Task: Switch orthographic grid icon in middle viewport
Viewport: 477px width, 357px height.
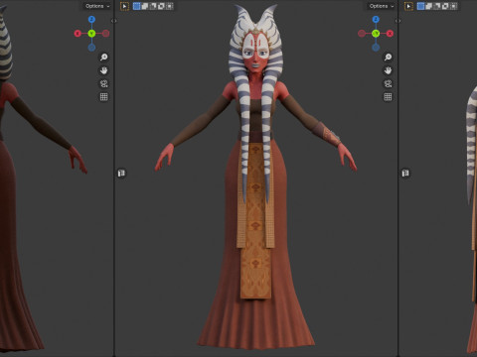Action: 388,97
